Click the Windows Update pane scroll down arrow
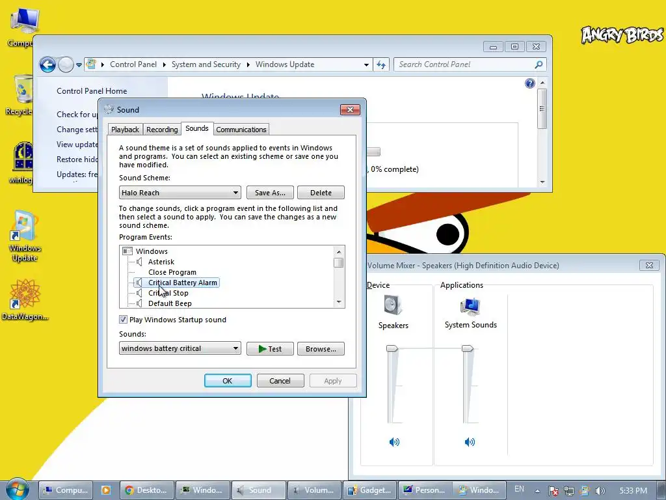The width and height of the screenshot is (666, 500). (x=542, y=182)
